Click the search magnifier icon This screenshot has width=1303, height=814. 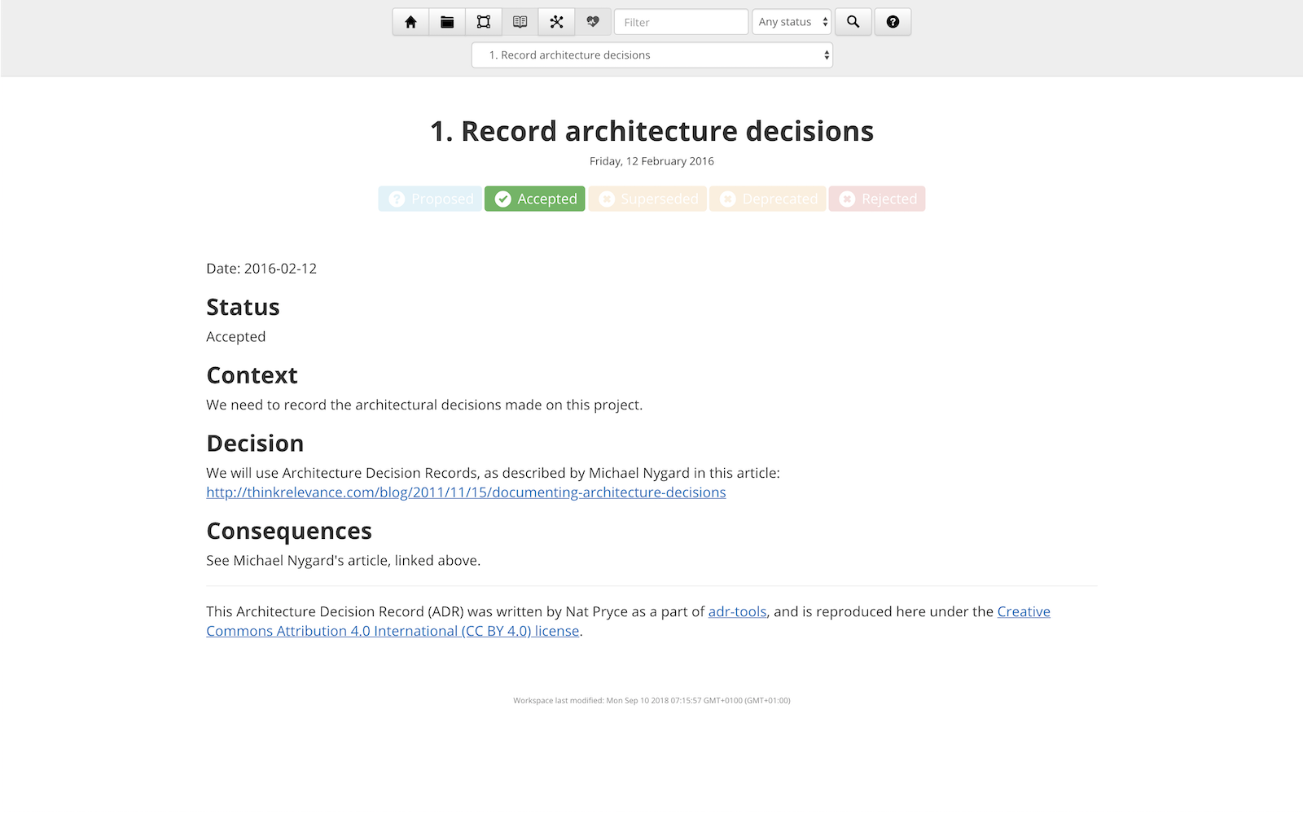coord(853,22)
